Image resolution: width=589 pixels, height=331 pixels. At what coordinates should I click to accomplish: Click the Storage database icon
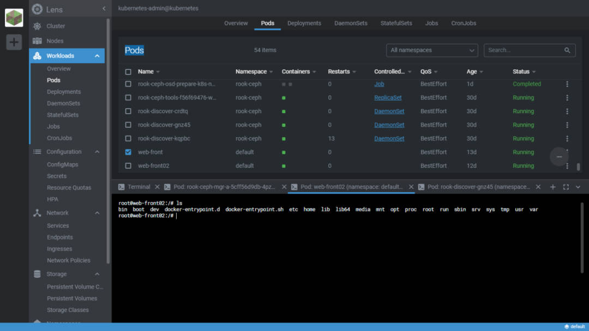pos(37,274)
